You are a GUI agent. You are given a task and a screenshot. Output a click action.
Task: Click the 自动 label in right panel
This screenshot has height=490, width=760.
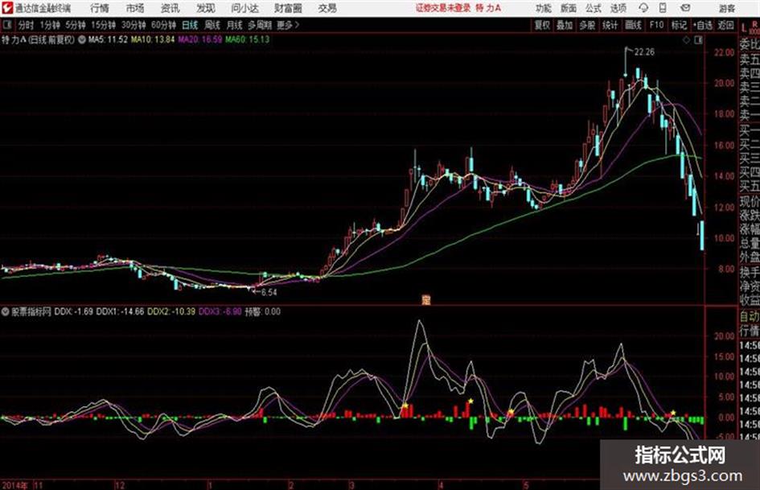point(750,317)
